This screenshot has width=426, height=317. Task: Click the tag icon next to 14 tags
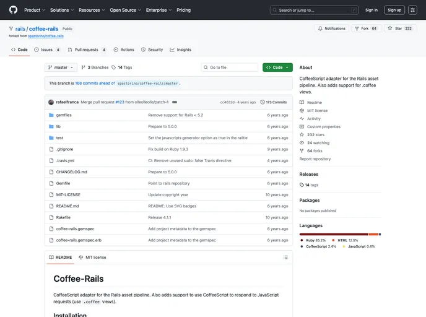pos(302,185)
